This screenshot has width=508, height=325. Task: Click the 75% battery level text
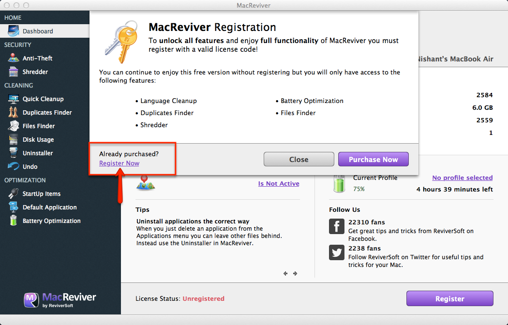click(359, 189)
